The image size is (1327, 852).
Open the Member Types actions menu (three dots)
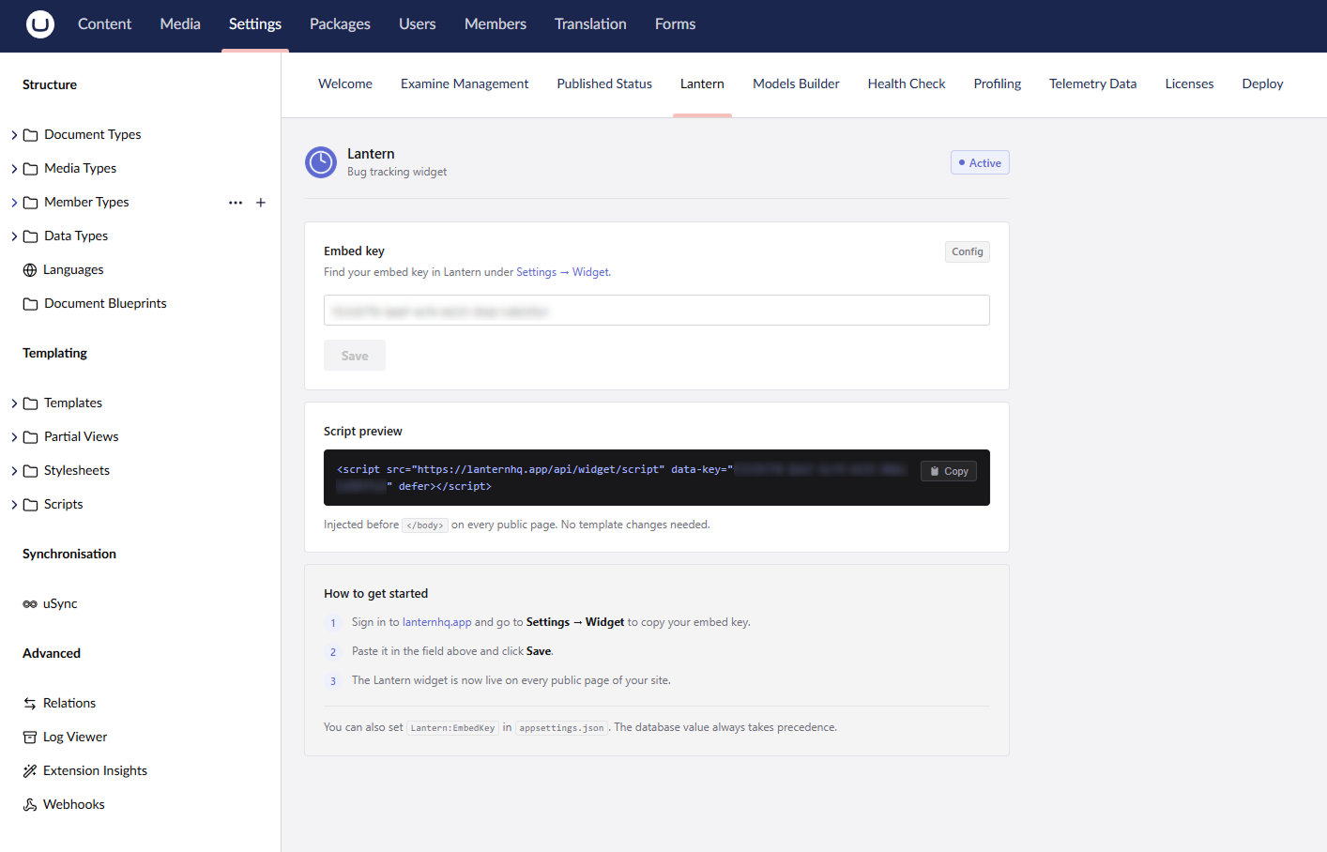[236, 203]
